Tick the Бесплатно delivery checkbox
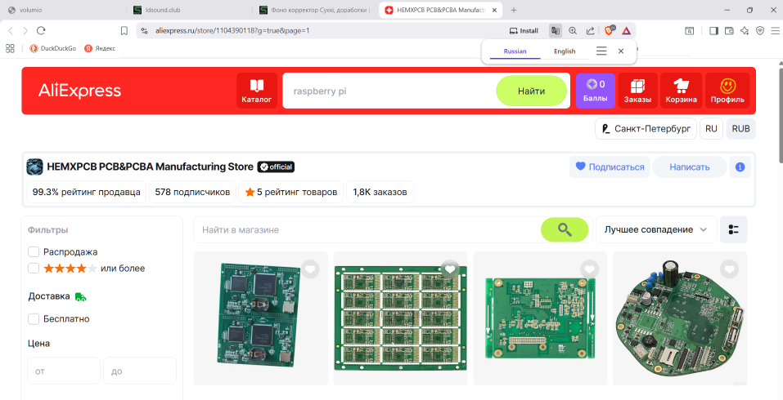This screenshot has height=400, width=783. pos(34,319)
